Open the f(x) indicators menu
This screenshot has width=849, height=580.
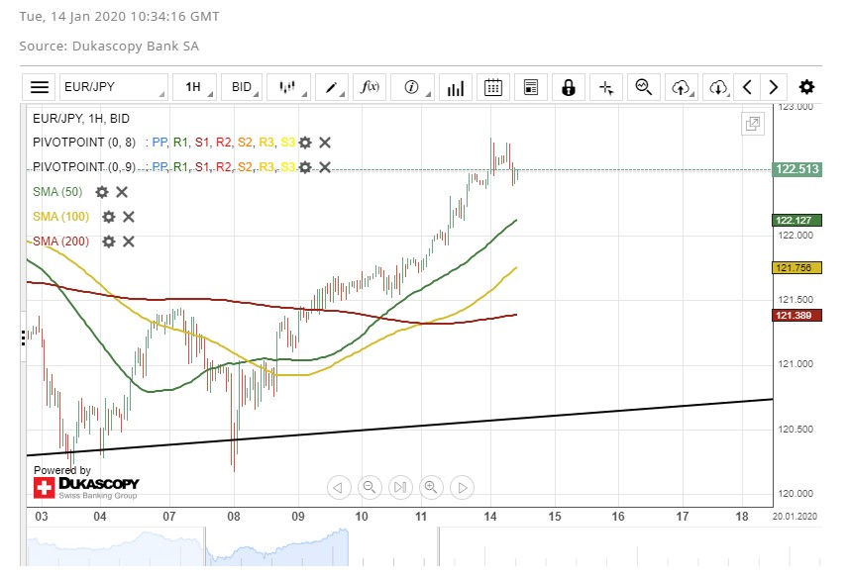(x=369, y=87)
